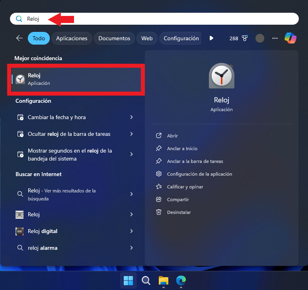The width and height of the screenshot is (308, 290).
Task: Click the 268 rewards points number
Action: click(x=234, y=39)
